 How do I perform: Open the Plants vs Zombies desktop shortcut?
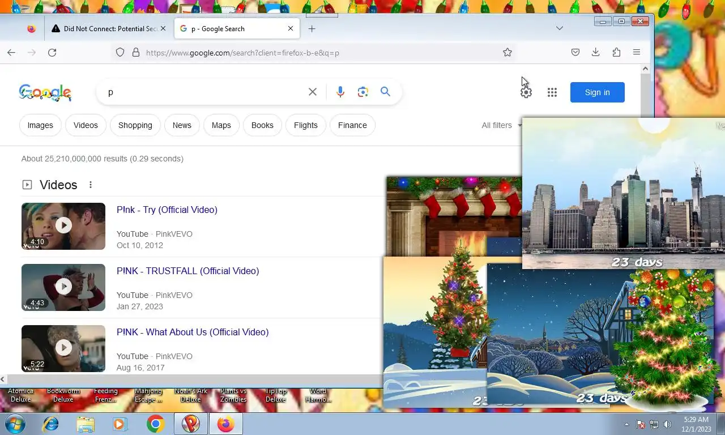[233, 395]
